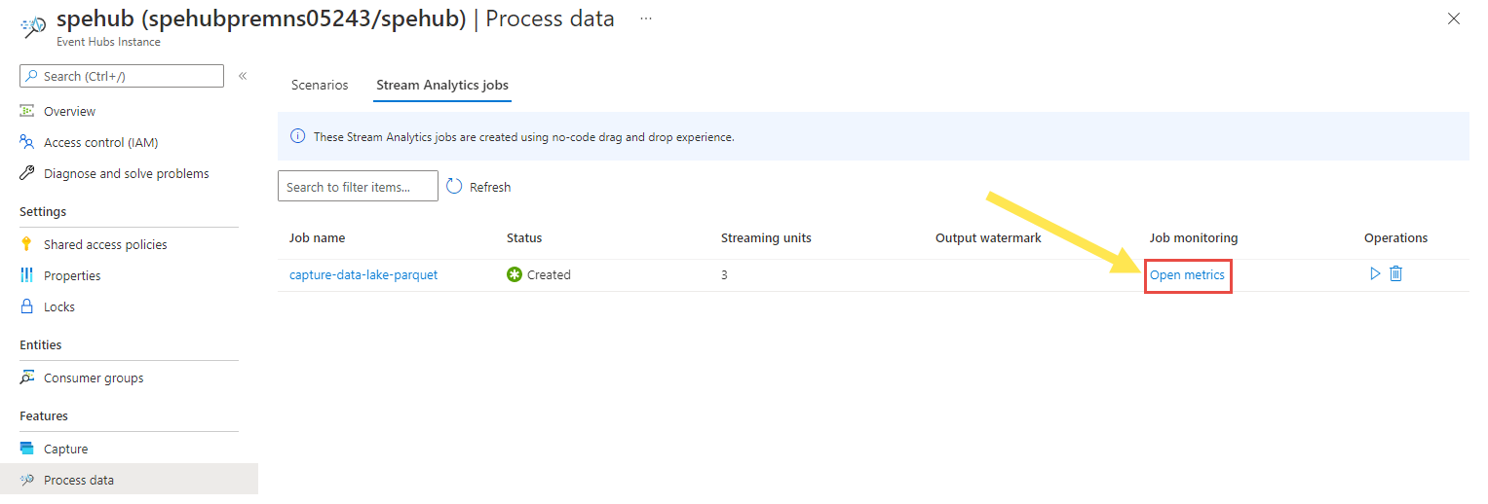Click the Properties bars icon

pyautogui.click(x=27, y=275)
